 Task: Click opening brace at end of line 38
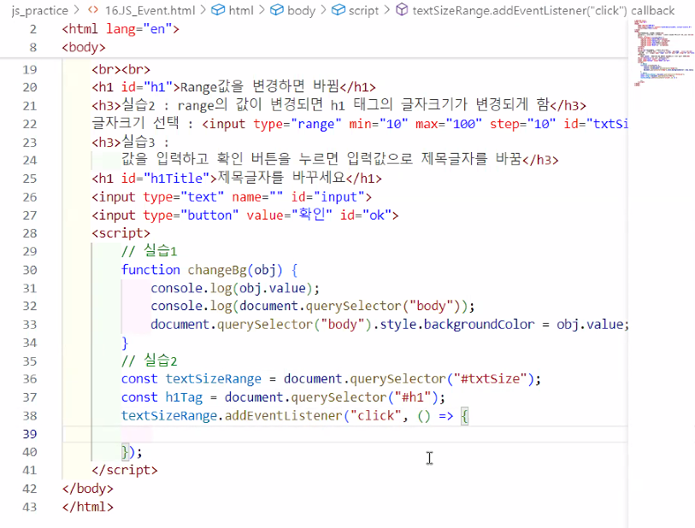click(464, 416)
